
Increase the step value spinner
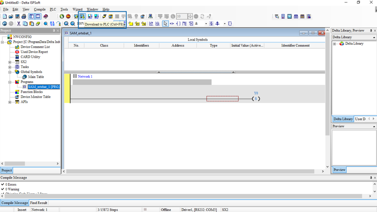pos(190,15)
